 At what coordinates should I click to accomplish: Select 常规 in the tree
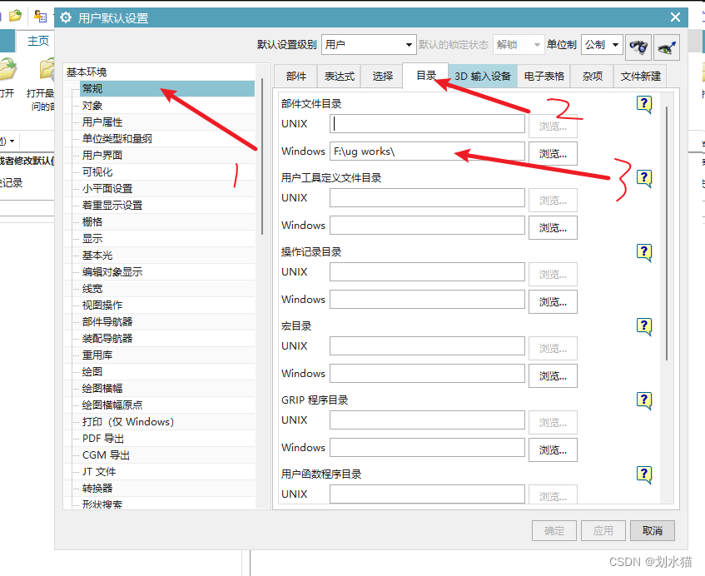coord(166,88)
